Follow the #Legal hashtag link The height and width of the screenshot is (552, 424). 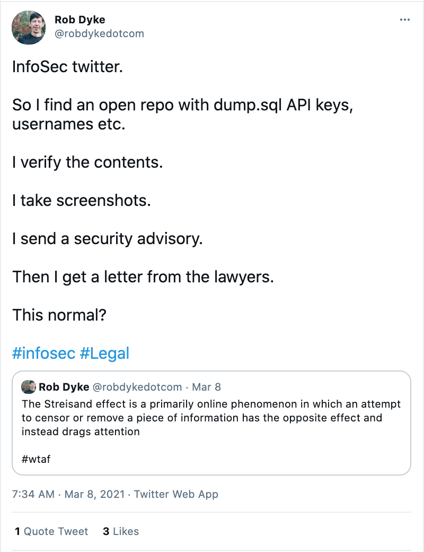(104, 353)
